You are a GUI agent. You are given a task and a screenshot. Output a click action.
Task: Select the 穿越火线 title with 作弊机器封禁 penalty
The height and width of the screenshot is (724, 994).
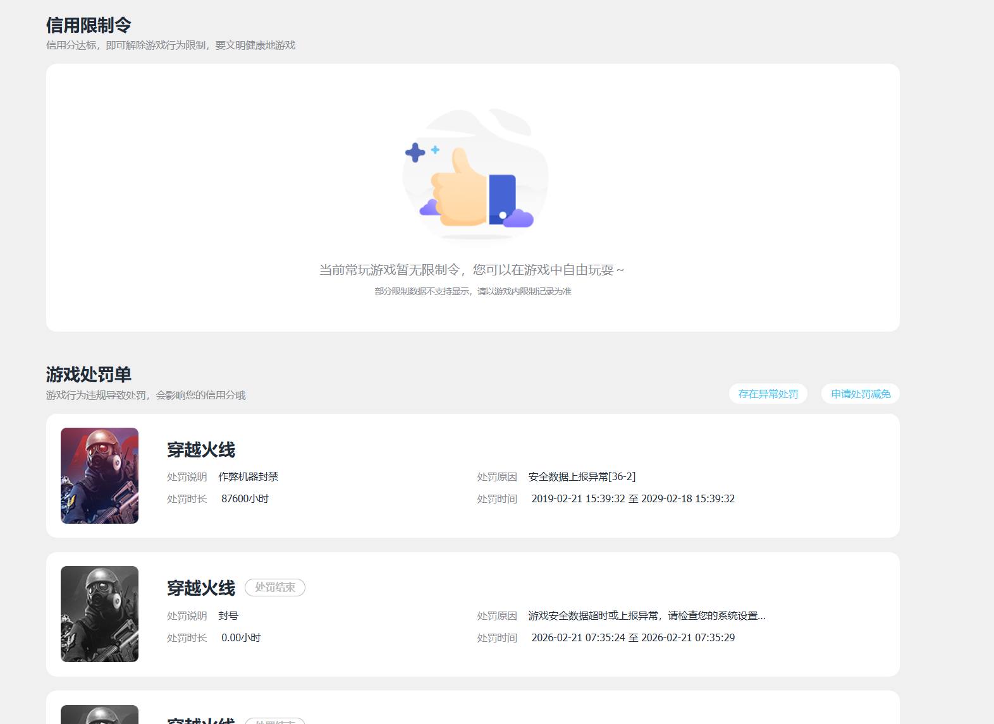pyautogui.click(x=201, y=450)
